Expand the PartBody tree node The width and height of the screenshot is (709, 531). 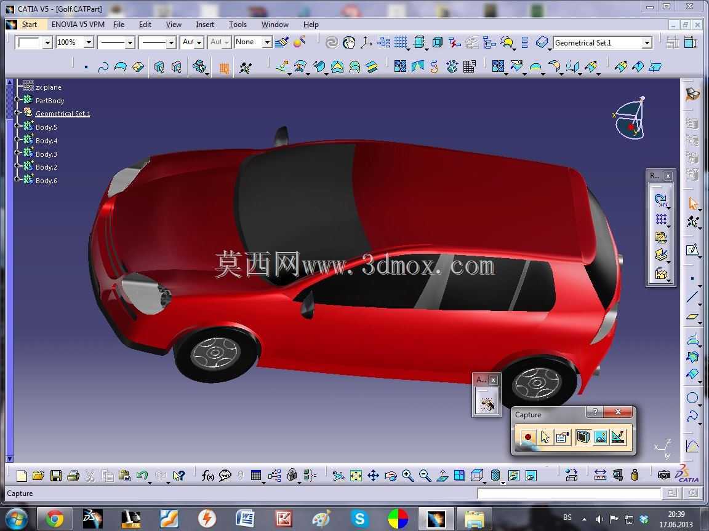click(x=16, y=100)
